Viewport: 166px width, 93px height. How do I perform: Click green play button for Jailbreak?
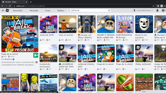[36, 55]
